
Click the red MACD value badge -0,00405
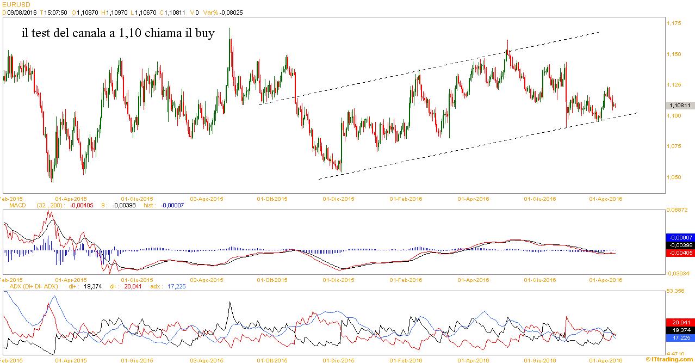(x=680, y=253)
